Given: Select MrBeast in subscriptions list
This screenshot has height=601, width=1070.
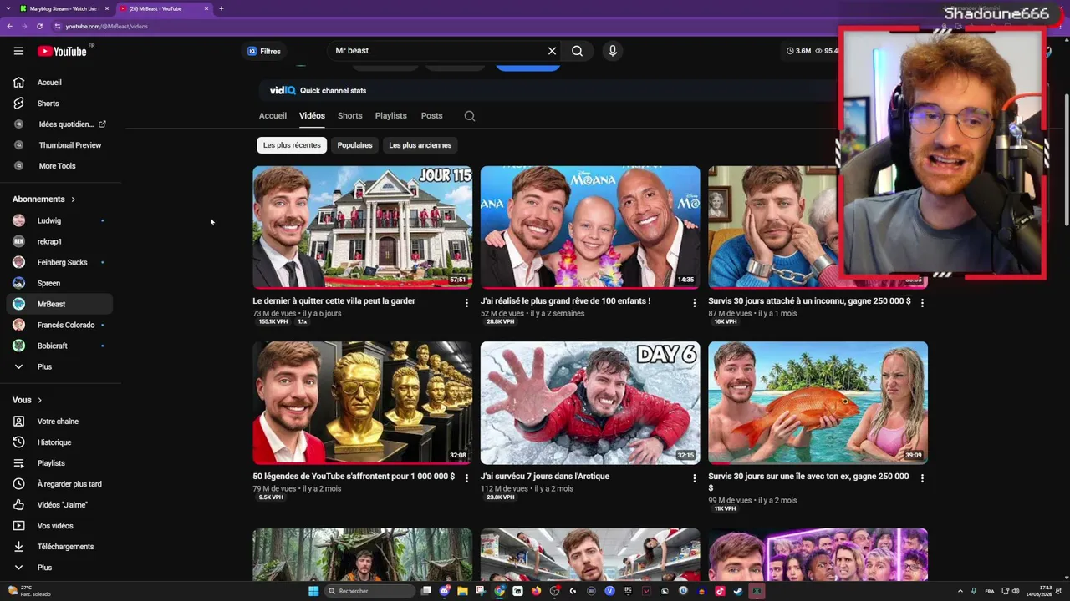Looking at the screenshot, I should pyautogui.click(x=60, y=304).
